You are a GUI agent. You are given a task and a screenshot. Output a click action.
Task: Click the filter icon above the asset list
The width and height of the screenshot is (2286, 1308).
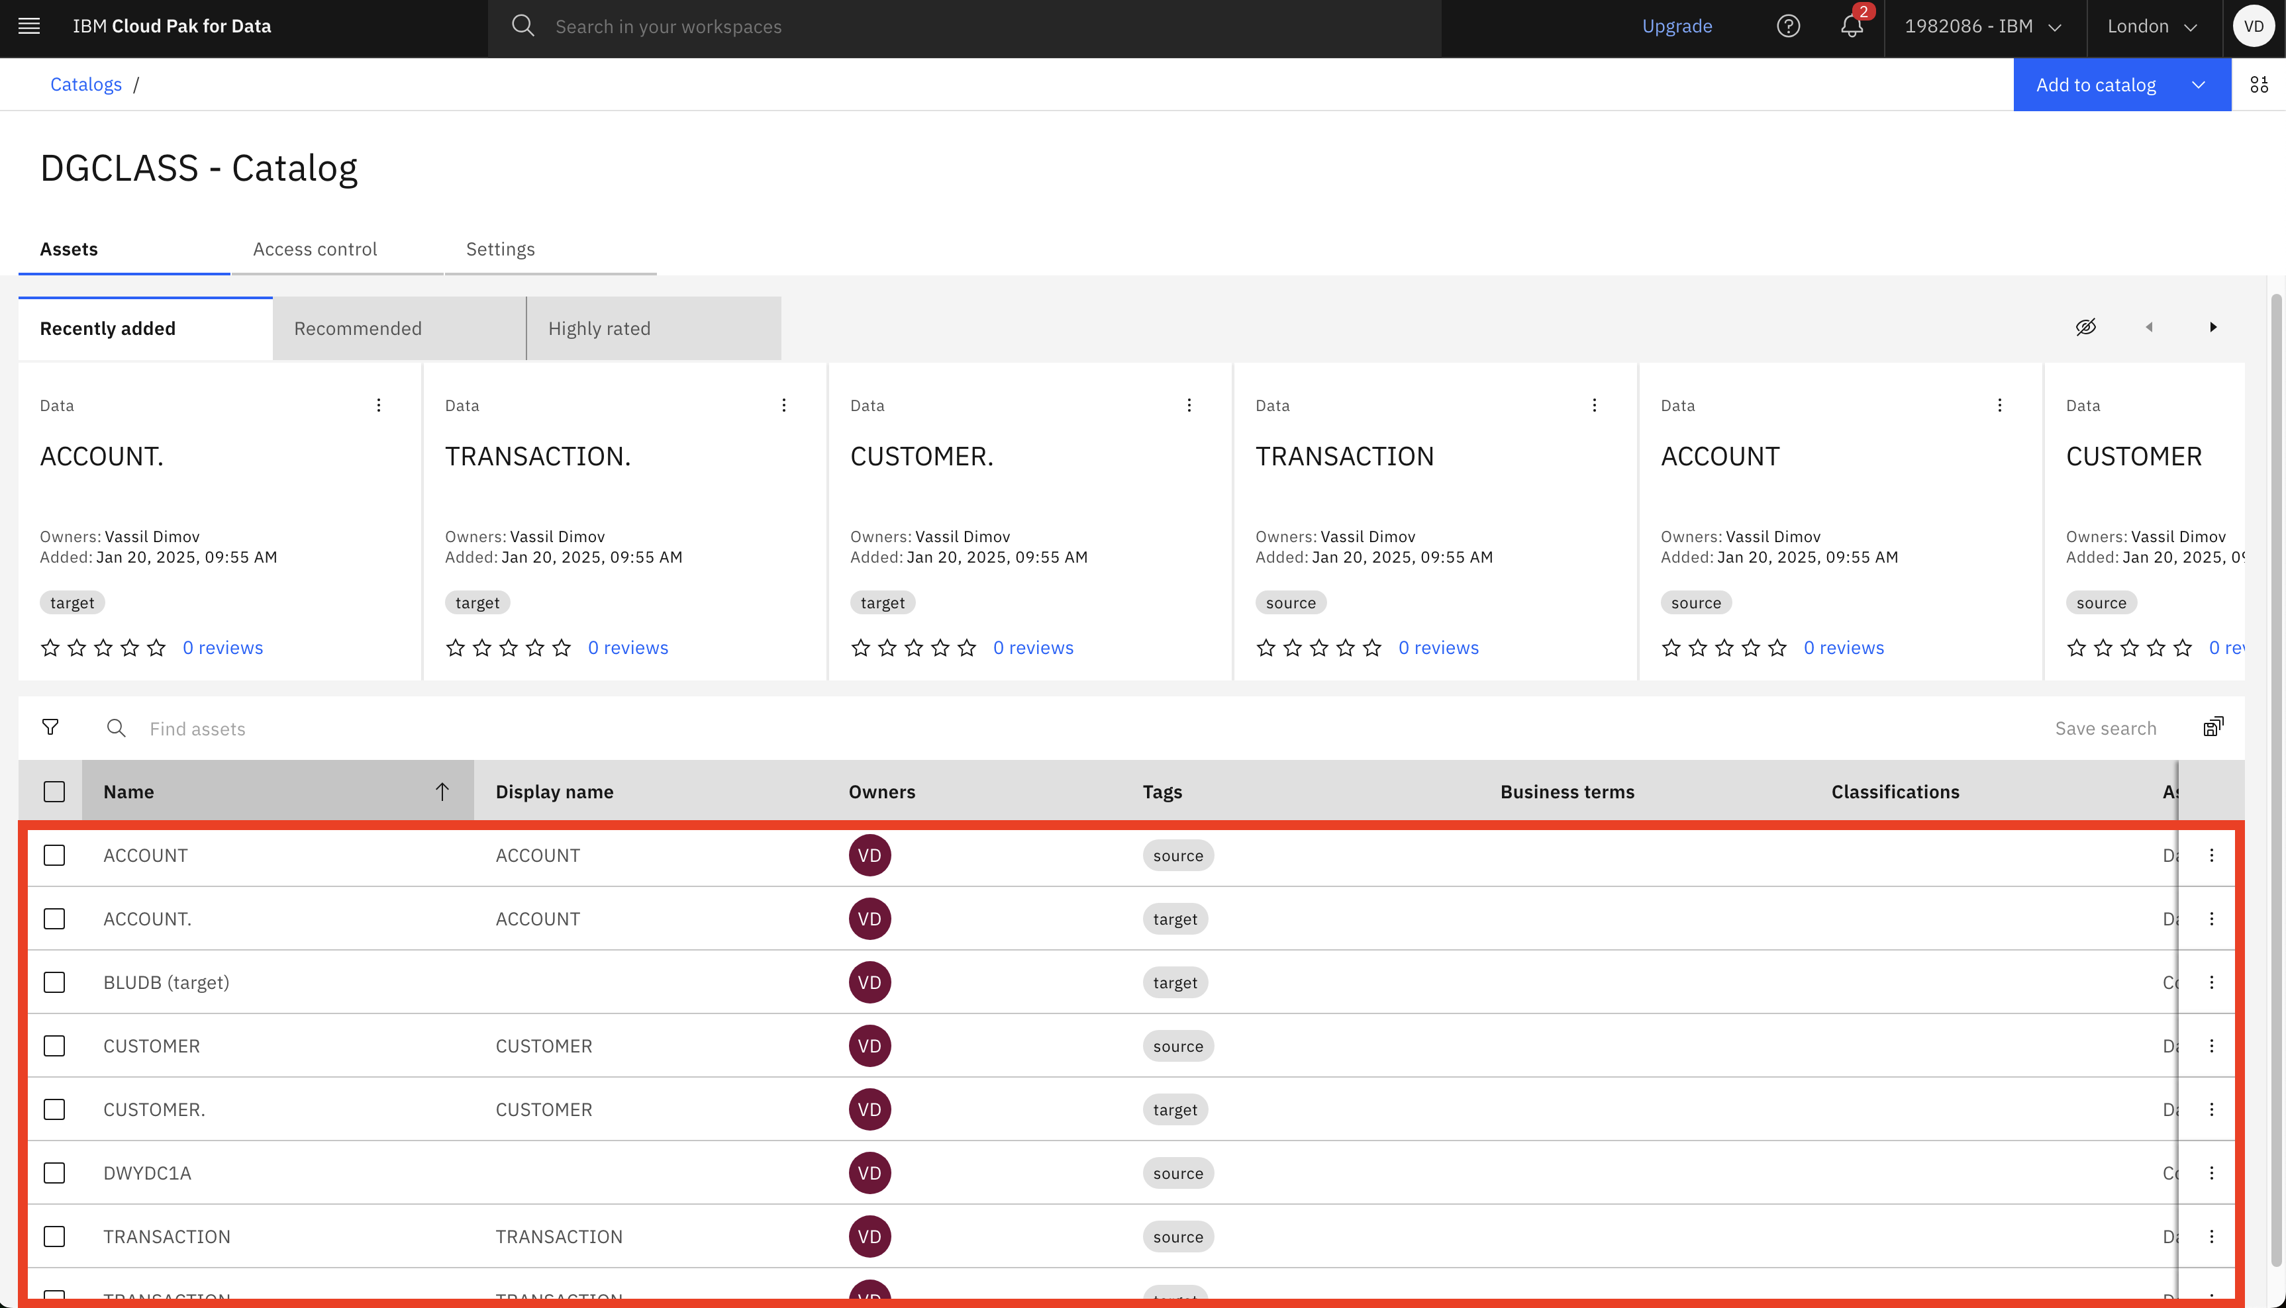coord(51,727)
